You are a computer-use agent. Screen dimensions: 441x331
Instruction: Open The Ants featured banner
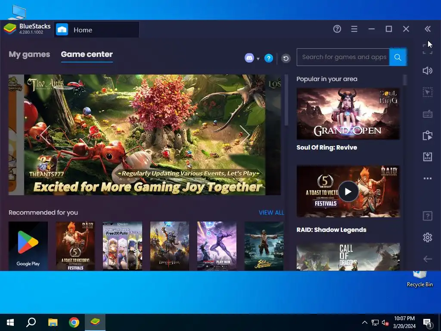[x=145, y=135]
